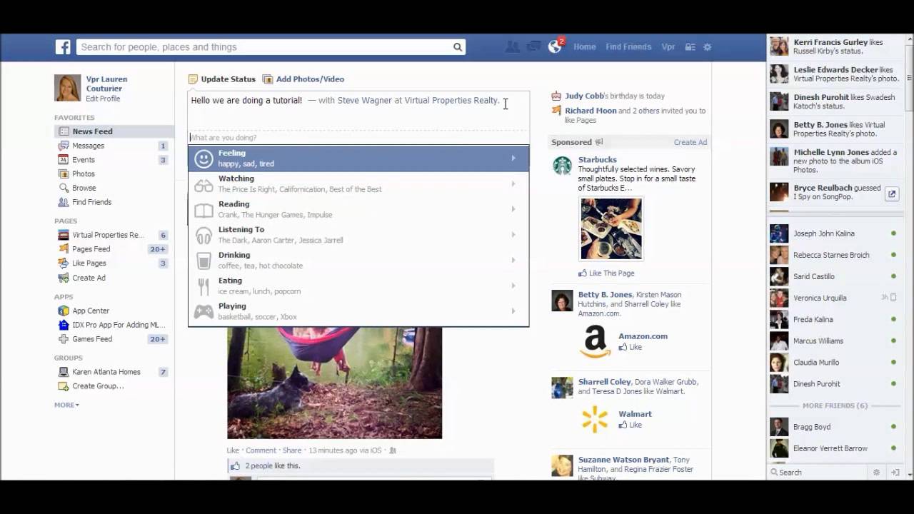Click the SongPop open-app icon

tap(892, 193)
